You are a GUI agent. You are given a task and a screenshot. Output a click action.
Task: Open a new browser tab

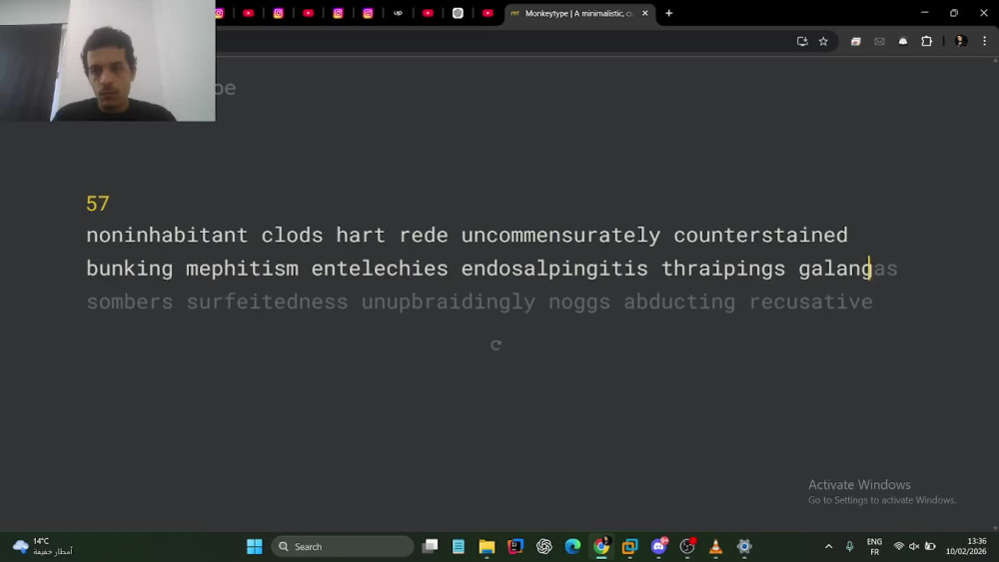tap(669, 13)
